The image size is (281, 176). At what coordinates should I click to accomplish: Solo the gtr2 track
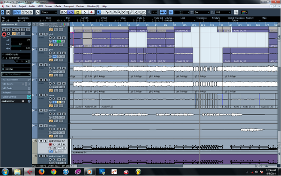[45, 49]
